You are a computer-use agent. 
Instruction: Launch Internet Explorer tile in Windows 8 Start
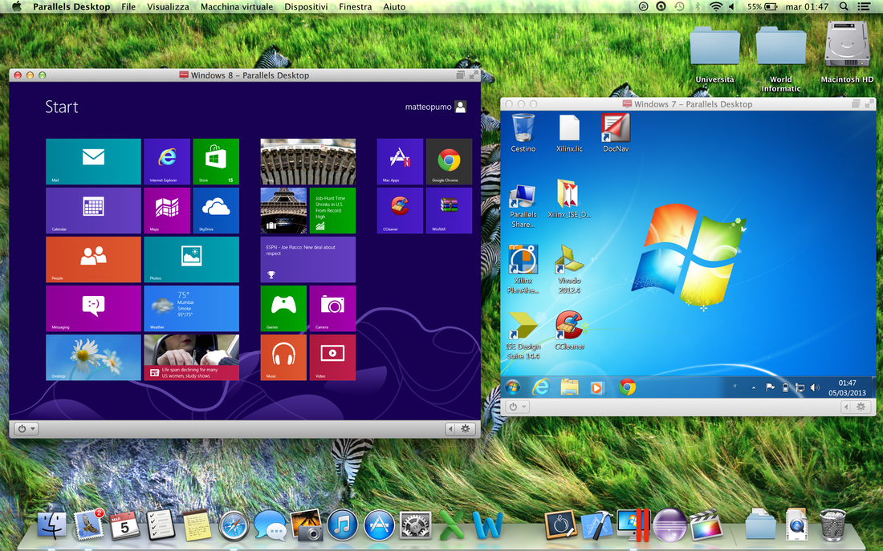pos(167,161)
